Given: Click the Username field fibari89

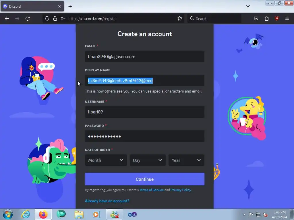Looking at the screenshot, I should pyautogui.click(x=145, y=112).
